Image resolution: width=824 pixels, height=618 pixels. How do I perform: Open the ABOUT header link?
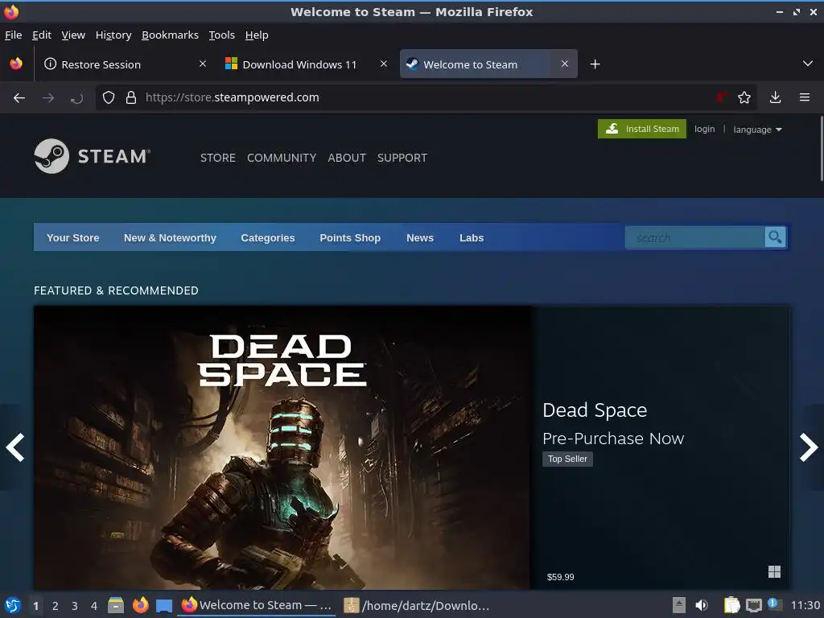[x=346, y=158]
